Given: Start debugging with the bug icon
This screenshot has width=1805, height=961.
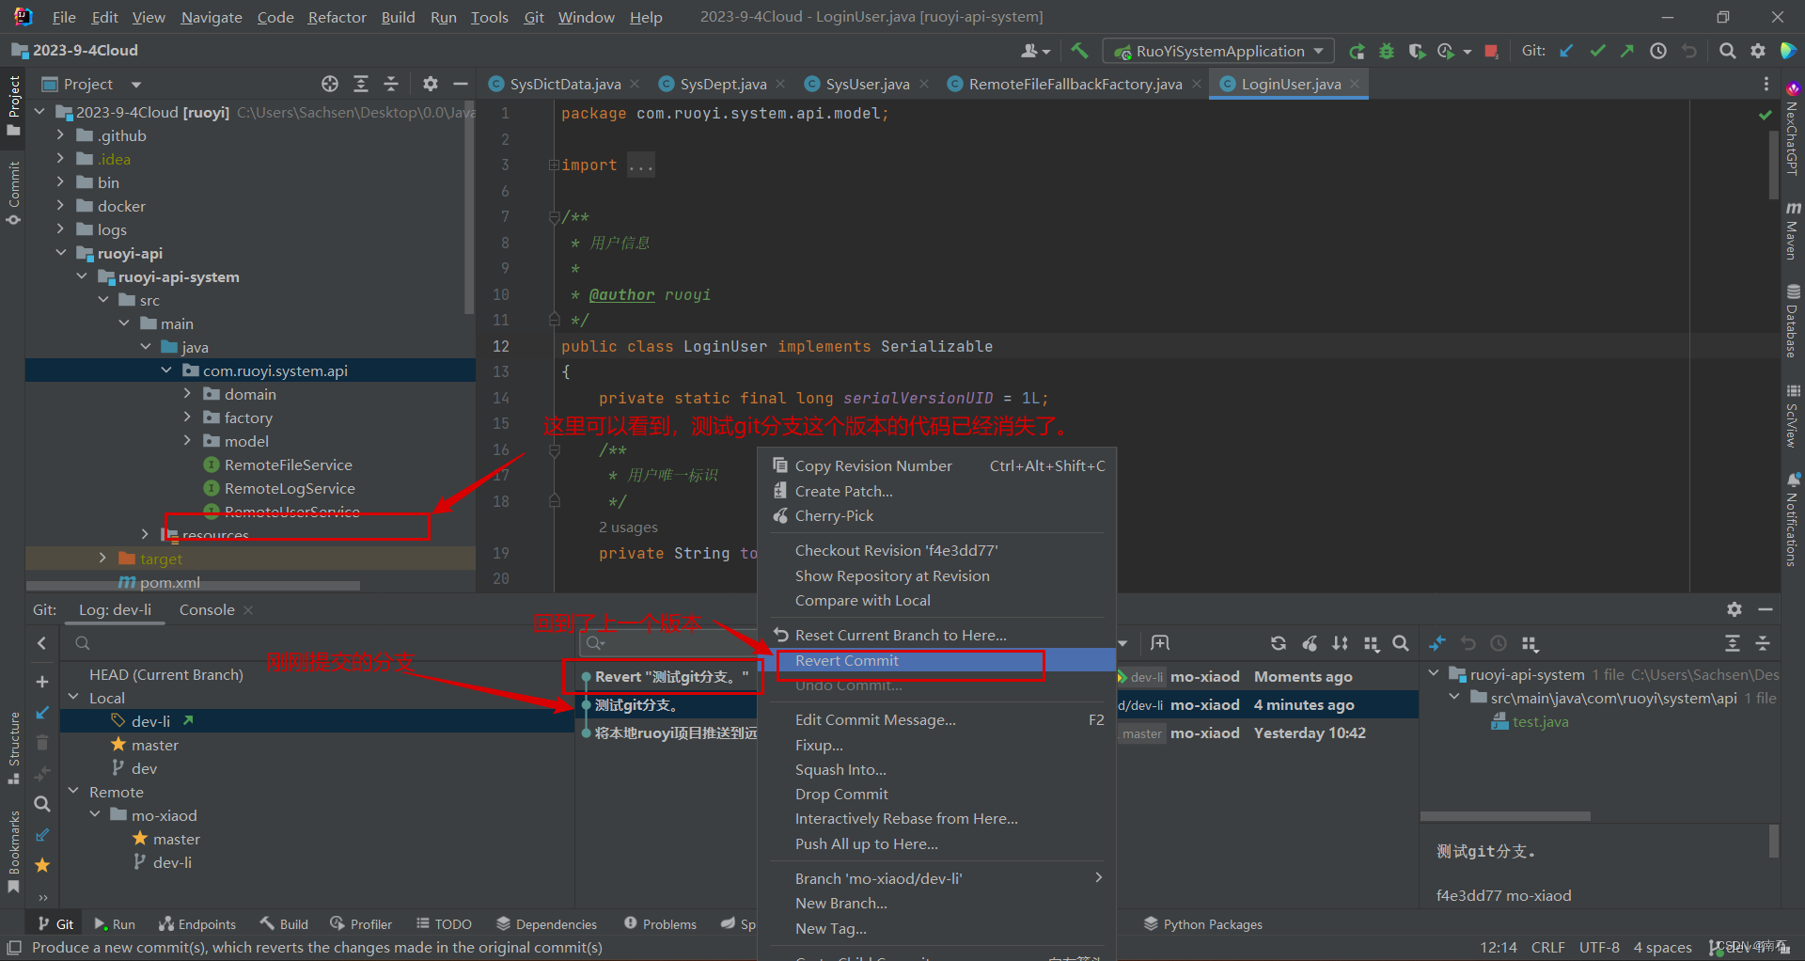Looking at the screenshot, I should 1387,51.
